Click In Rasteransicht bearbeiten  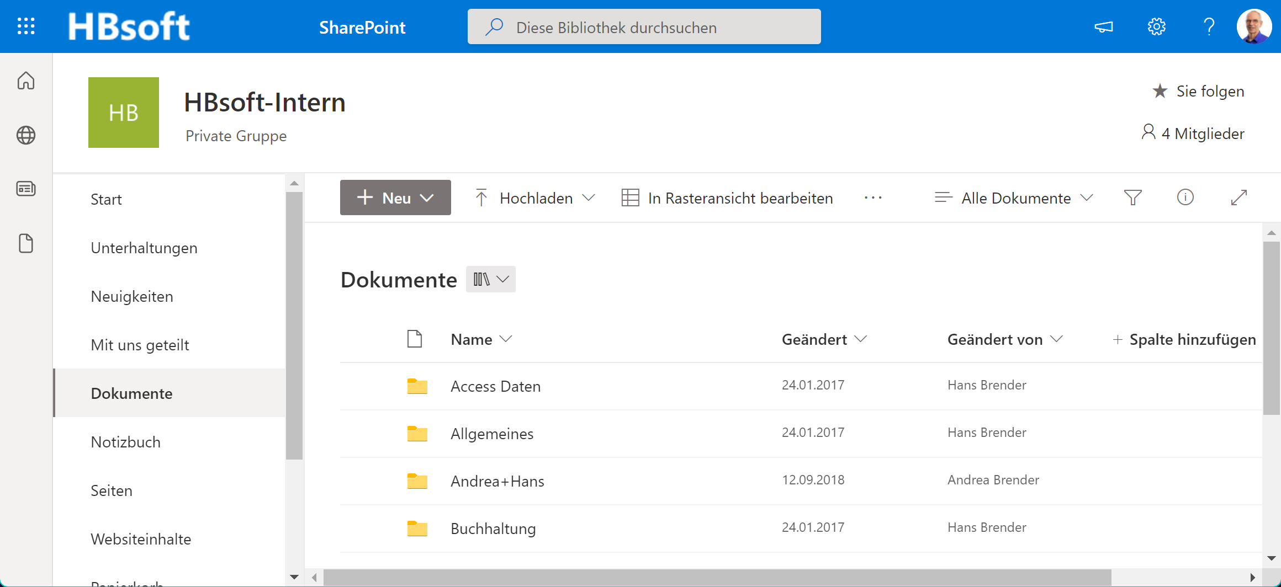(727, 198)
